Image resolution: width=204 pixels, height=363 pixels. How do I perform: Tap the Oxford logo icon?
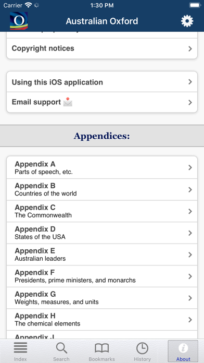pos(19,21)
